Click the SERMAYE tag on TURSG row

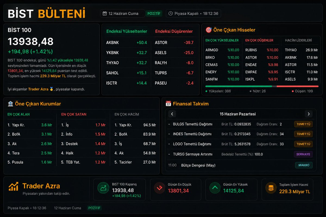click(303, 154)
